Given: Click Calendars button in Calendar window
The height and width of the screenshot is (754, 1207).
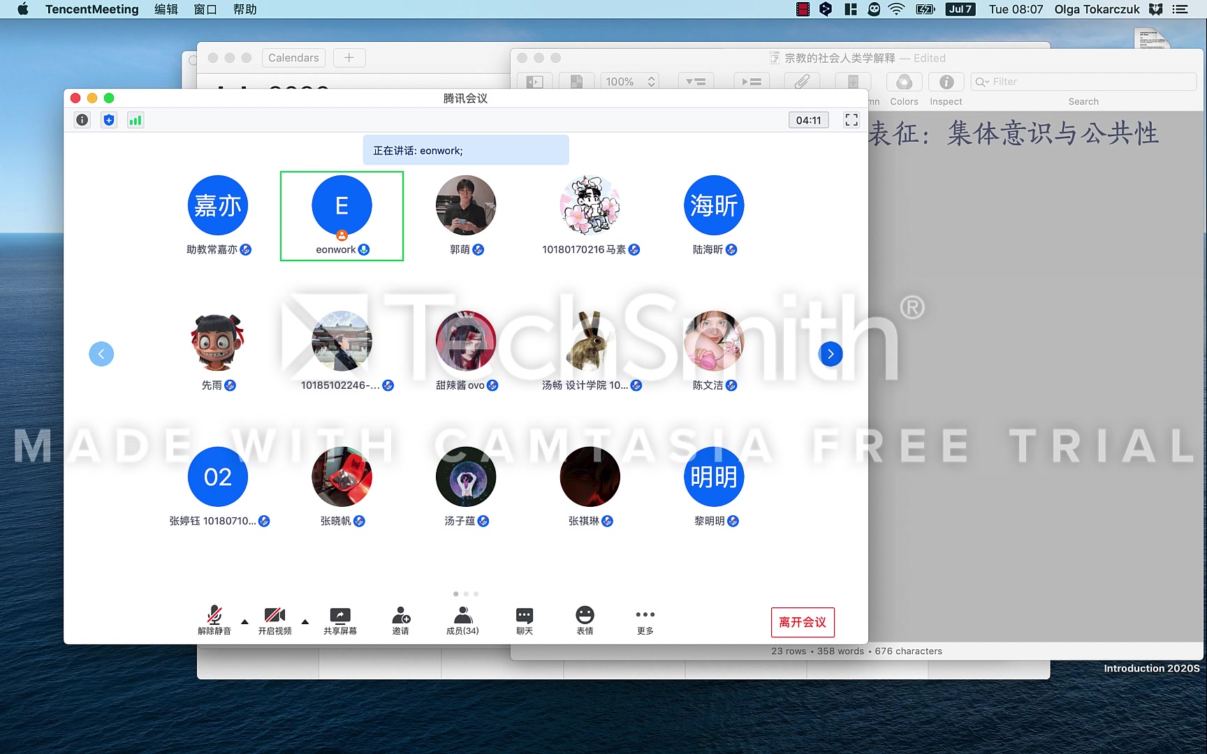Looking at the screenshot, I should point(293,58).
